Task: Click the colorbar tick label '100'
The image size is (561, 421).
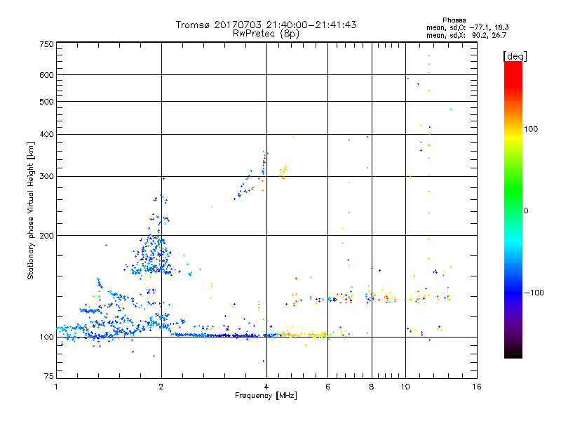Action: coord(531,129)
